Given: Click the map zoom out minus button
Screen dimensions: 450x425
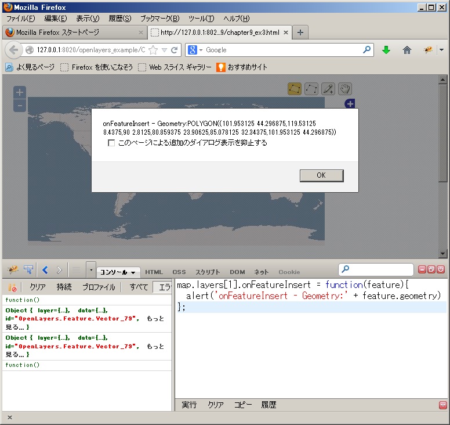Looking at the screenshot, I should click(x=20, y=105).
